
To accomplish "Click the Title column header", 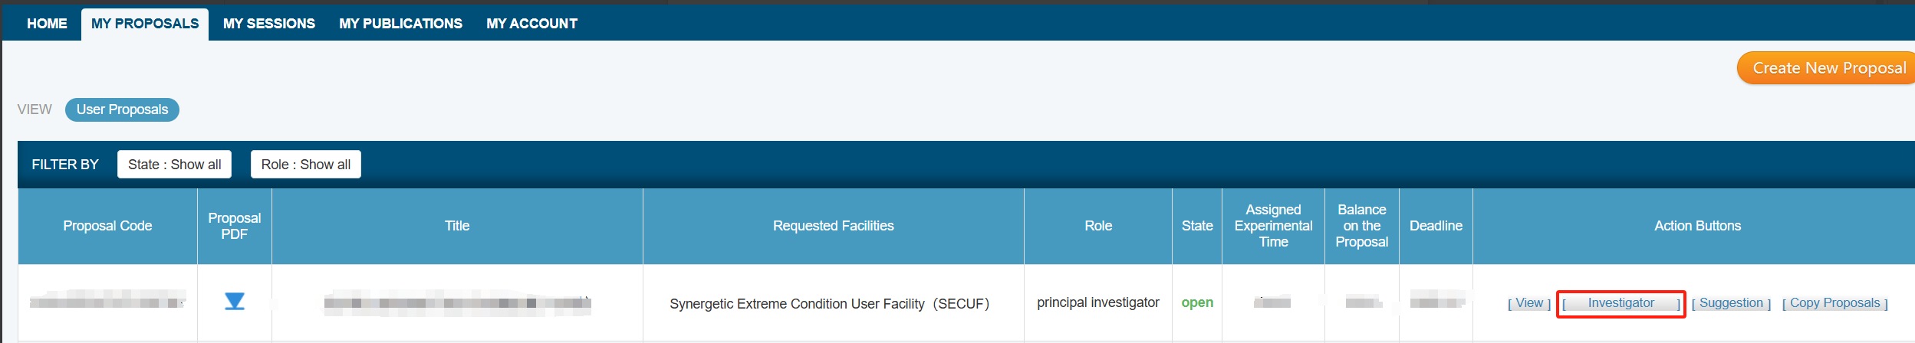I will [x=457, y=226].
